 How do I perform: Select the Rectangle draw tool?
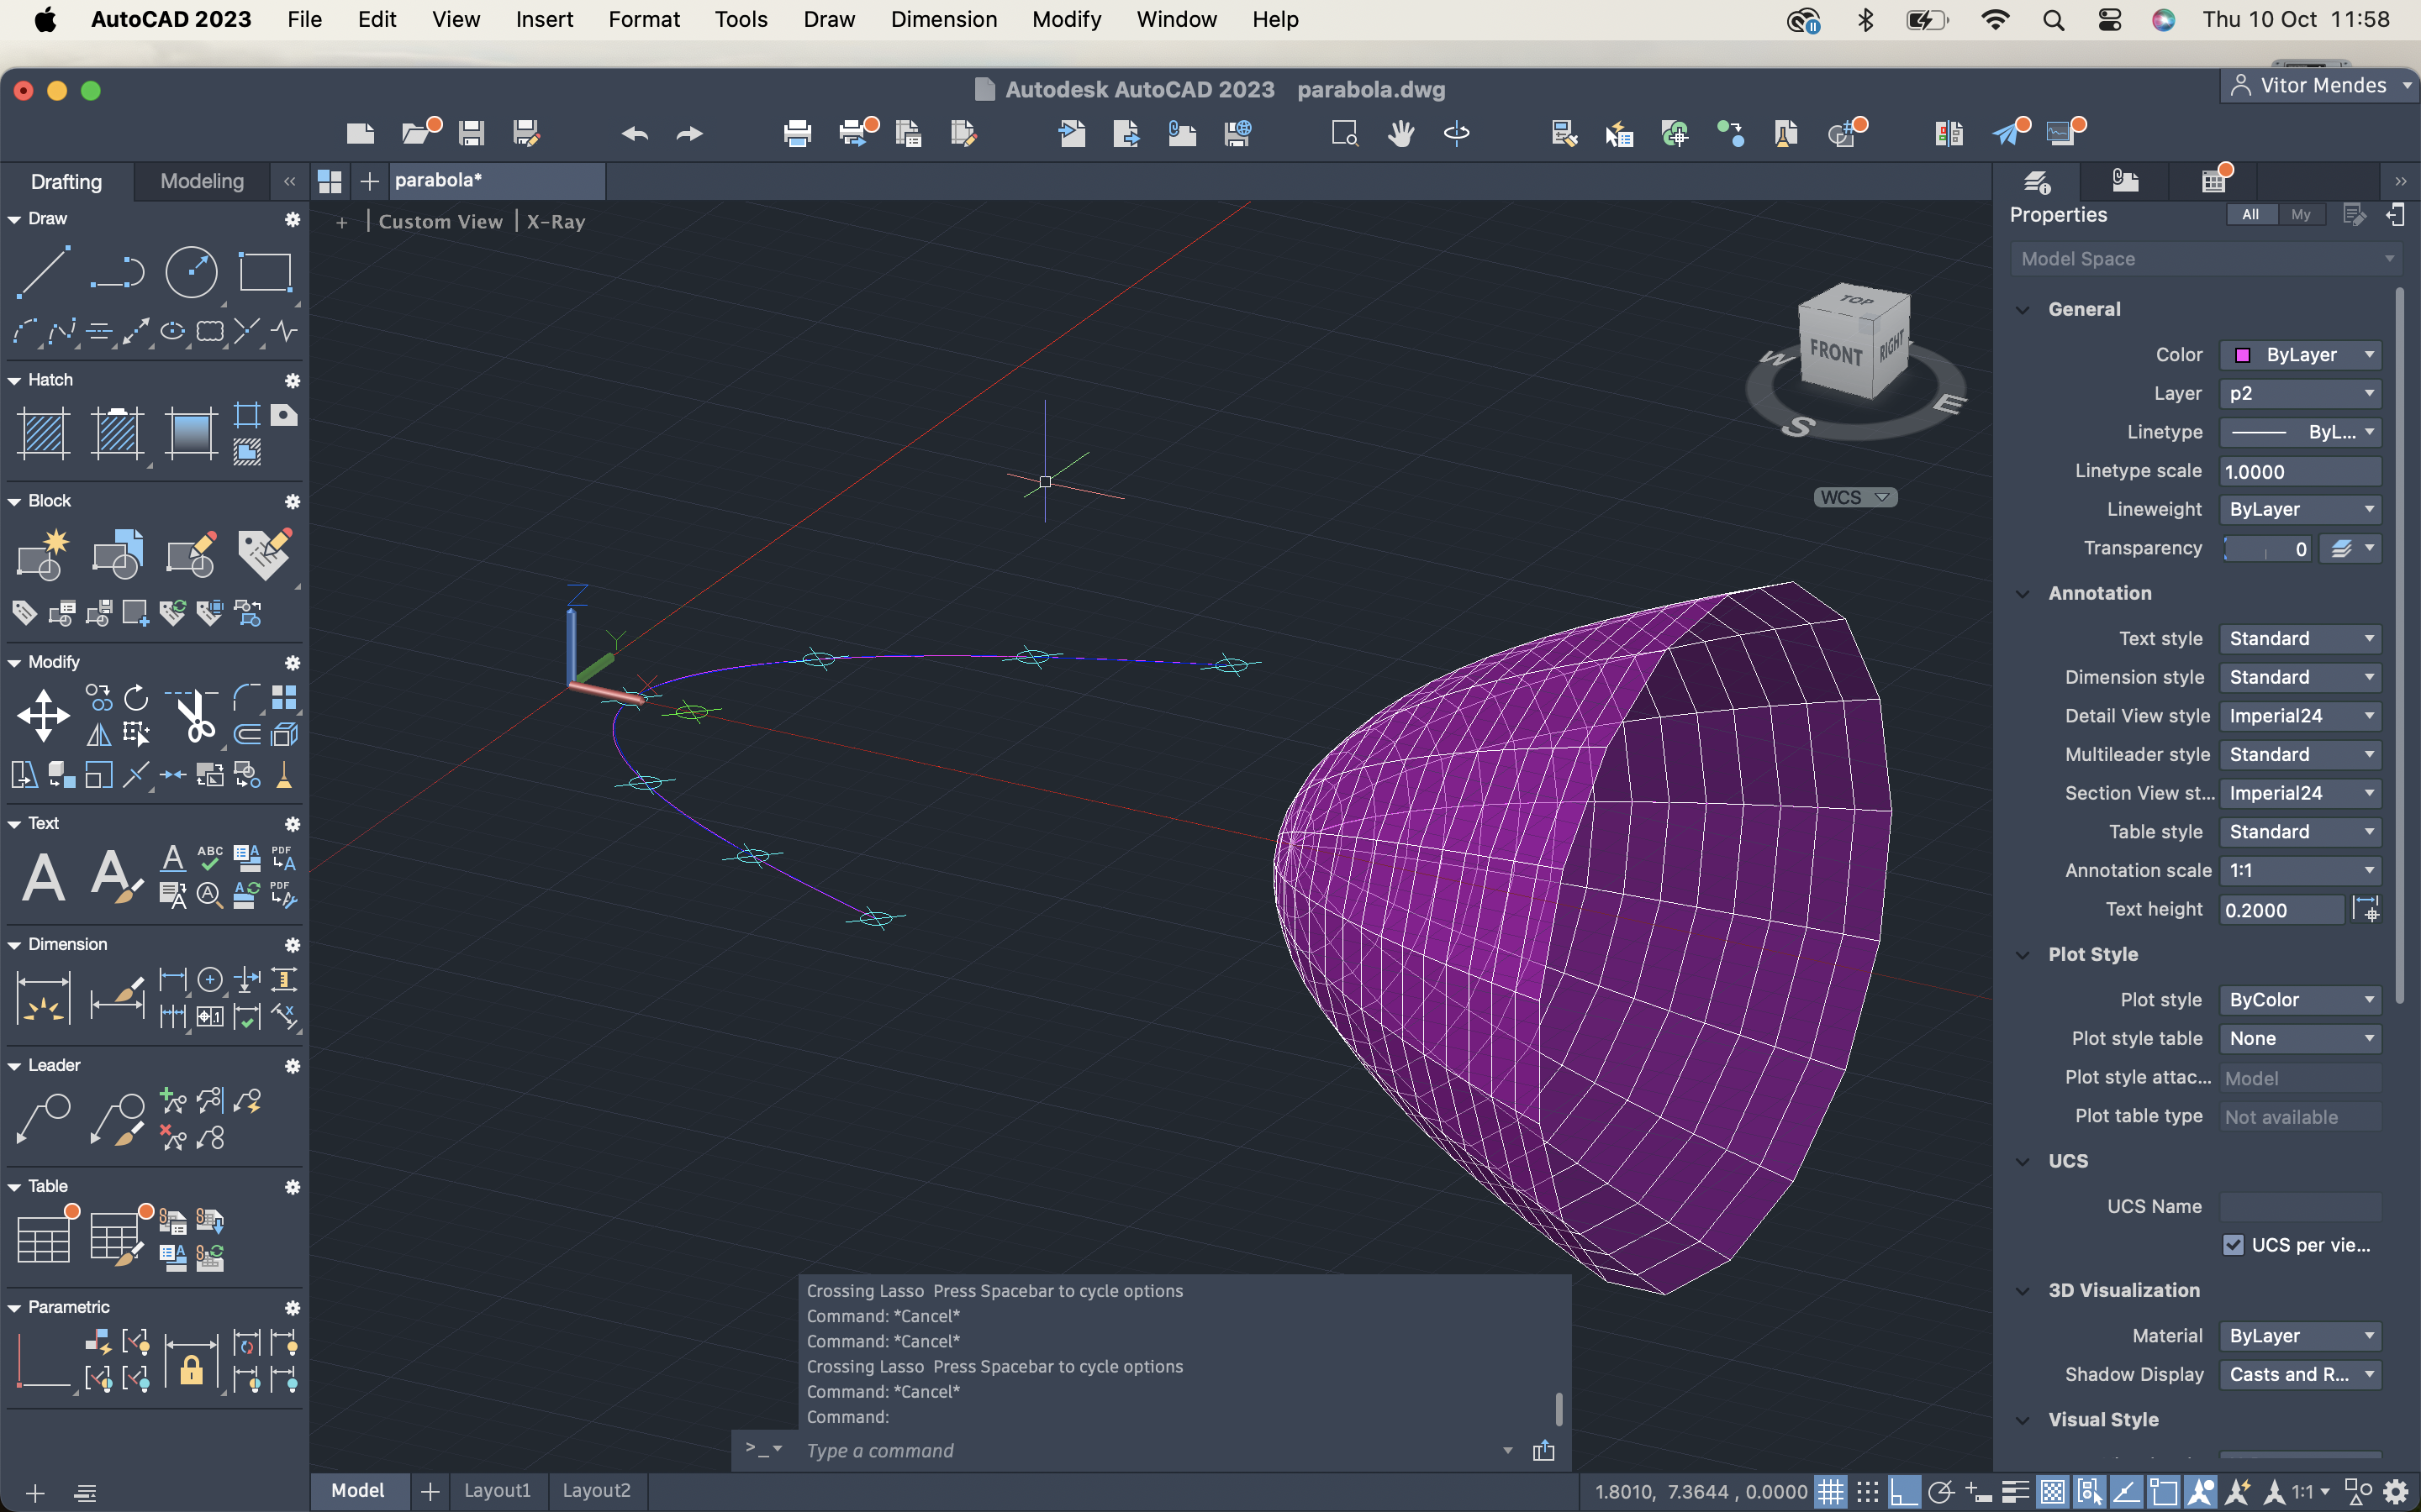click(x=264, y=271)
